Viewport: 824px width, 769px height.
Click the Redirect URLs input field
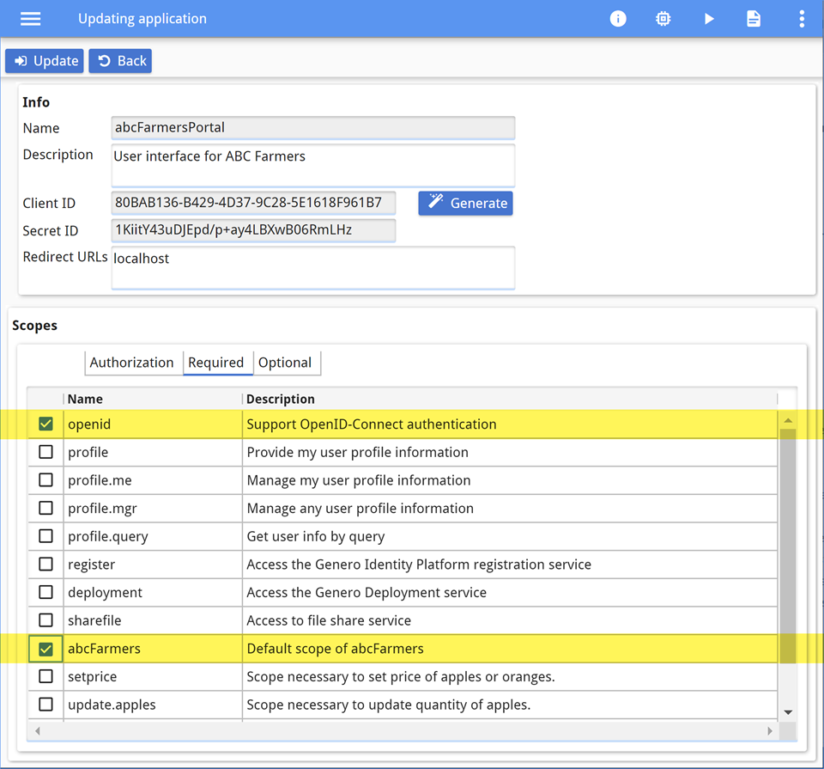pos(312,267)
